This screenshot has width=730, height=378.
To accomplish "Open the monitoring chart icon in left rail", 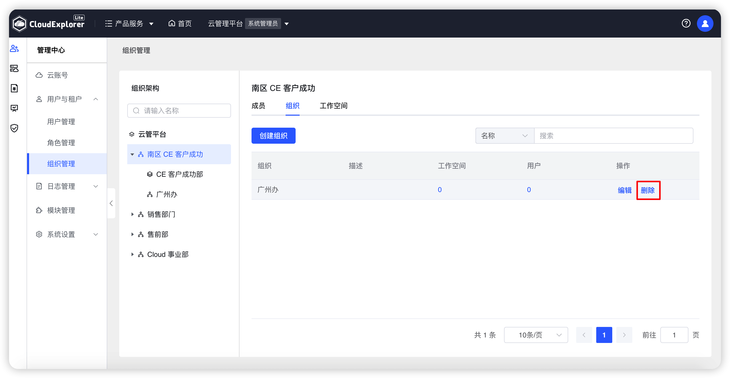I will coord(14,108).
